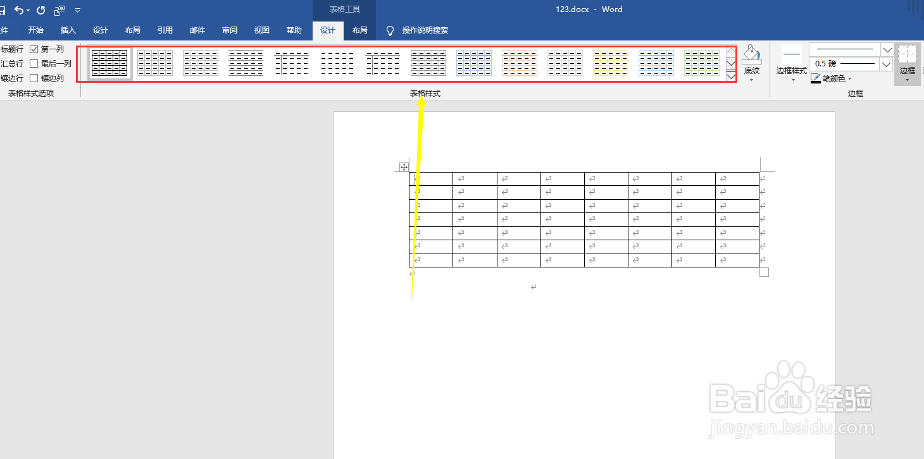Viewport: 924px width, 459px height.
Task: Open the 边框样式 dropdown arrow
Action: point(792,80)
